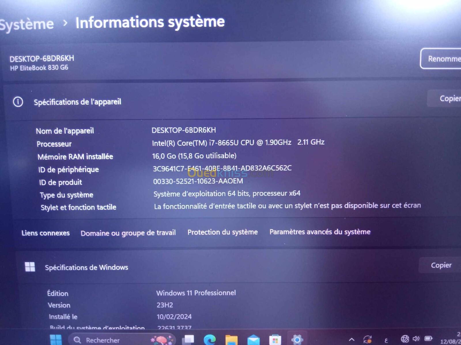Click the taskbar date 12/08
The height and width of the screenshot is (345, 461).
tap(450, 342)
